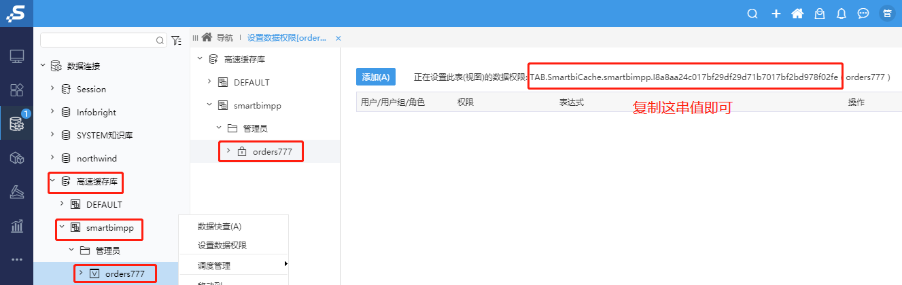Collapse 高速缓存库 in the permission tab tree
Screen dimensions: 902x285
coord(200,59)
